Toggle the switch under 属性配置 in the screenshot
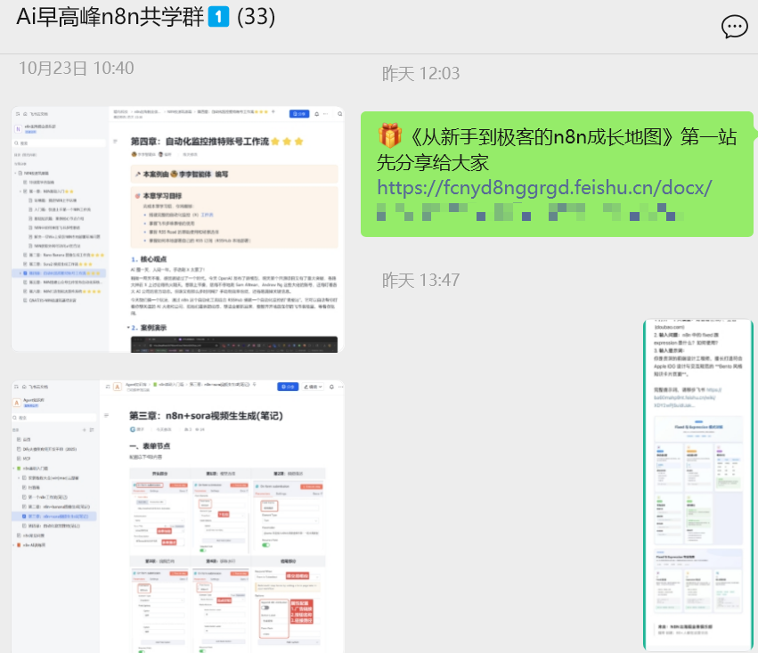The height and width of the screenshot is (653, 758). click(x=267, y=608)
